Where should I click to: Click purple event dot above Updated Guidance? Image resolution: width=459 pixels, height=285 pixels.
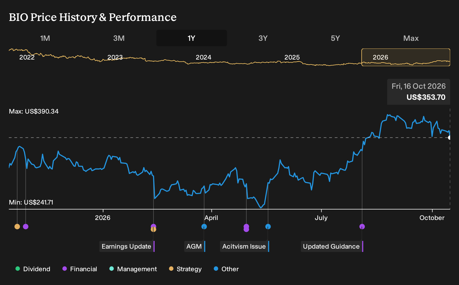(362, 227)
